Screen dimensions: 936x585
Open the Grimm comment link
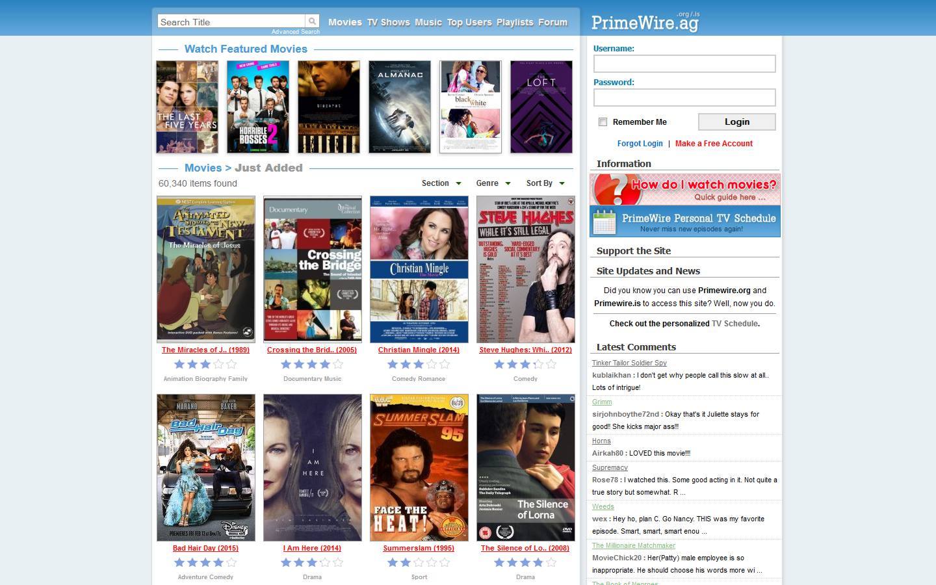pos(602,402)
